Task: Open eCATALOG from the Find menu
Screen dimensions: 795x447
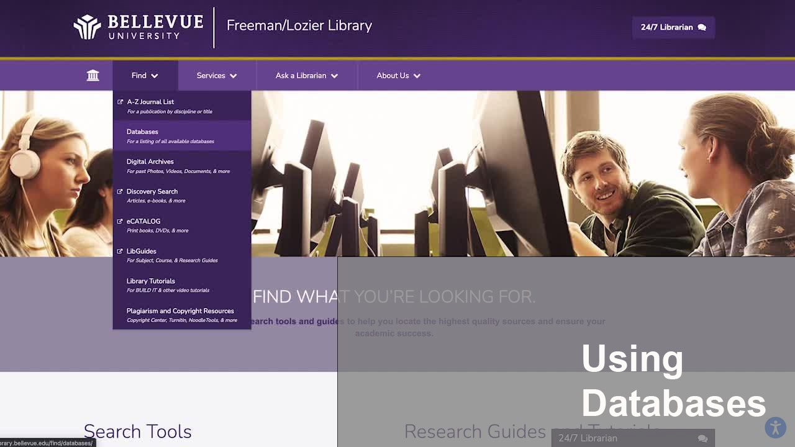Action: [182, 225]
